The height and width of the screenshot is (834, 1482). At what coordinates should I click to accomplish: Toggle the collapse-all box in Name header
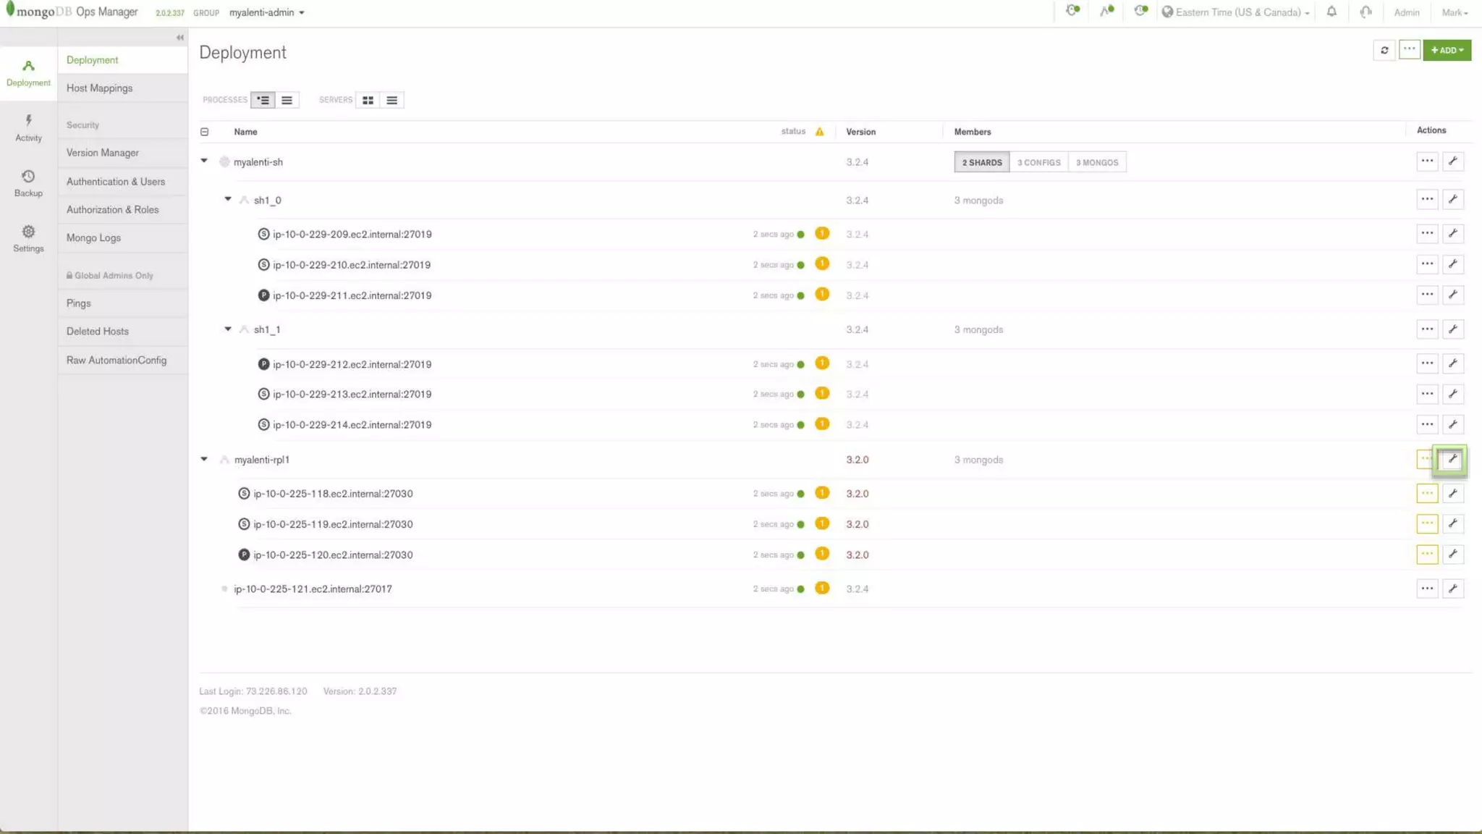(x=204, y=132)
